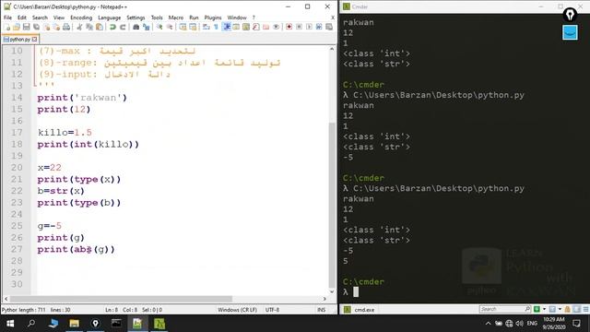
Task: Click the Cut scissors icon
Action: point(79,27)
